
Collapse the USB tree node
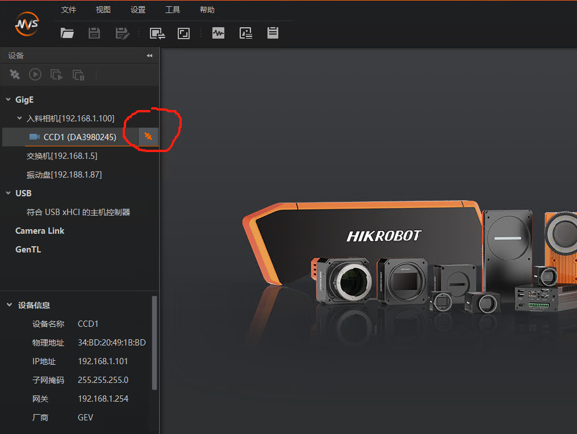(8, 193)
